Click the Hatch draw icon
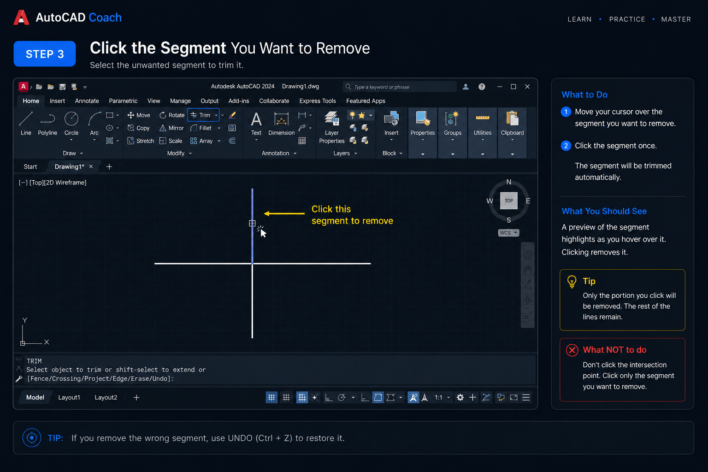The width and height of the screenshot is (708, 472). point(110,141)
